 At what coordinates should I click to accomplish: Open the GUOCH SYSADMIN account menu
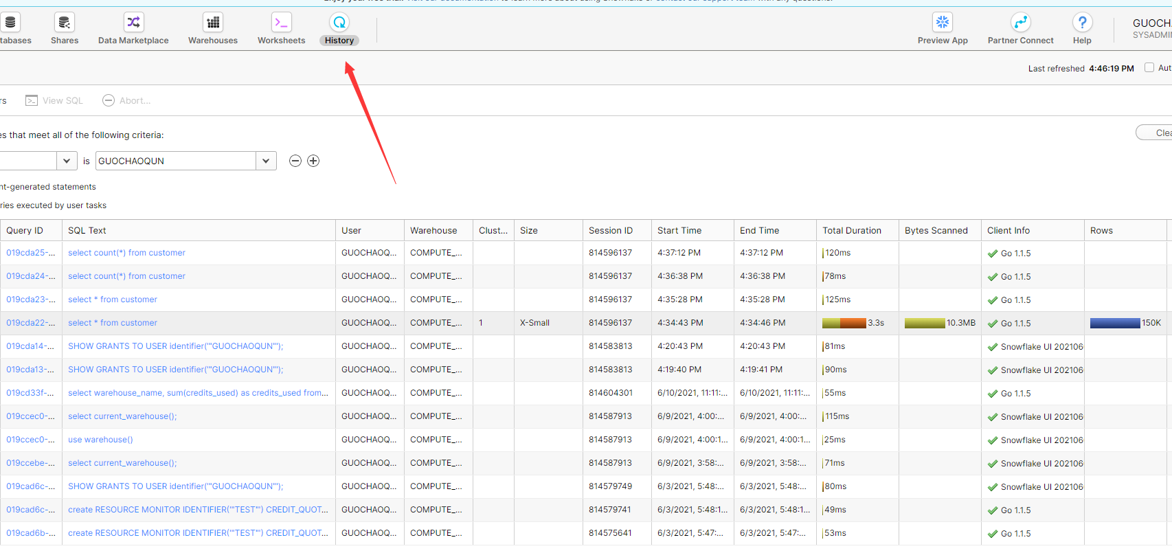(1151, 28)
